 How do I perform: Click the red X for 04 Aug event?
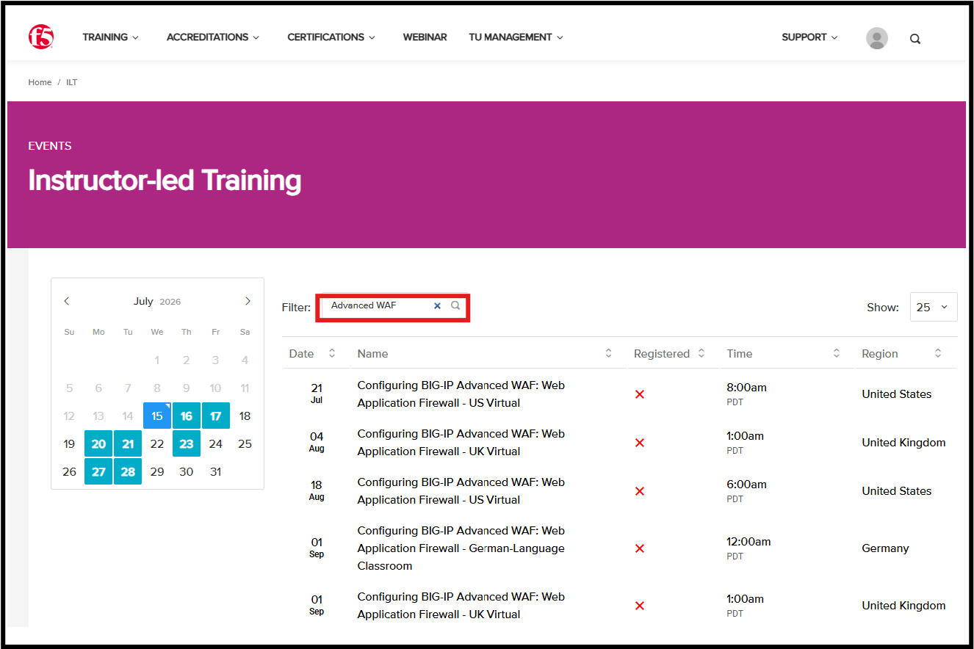[x=639, y=443]
